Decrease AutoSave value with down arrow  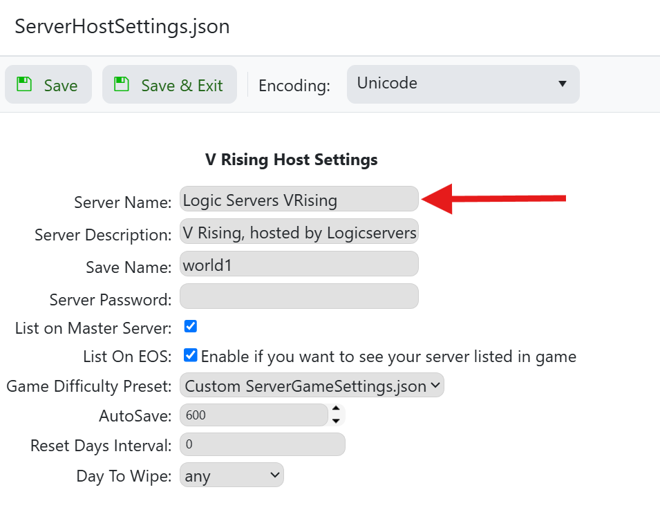click(336, 421)
